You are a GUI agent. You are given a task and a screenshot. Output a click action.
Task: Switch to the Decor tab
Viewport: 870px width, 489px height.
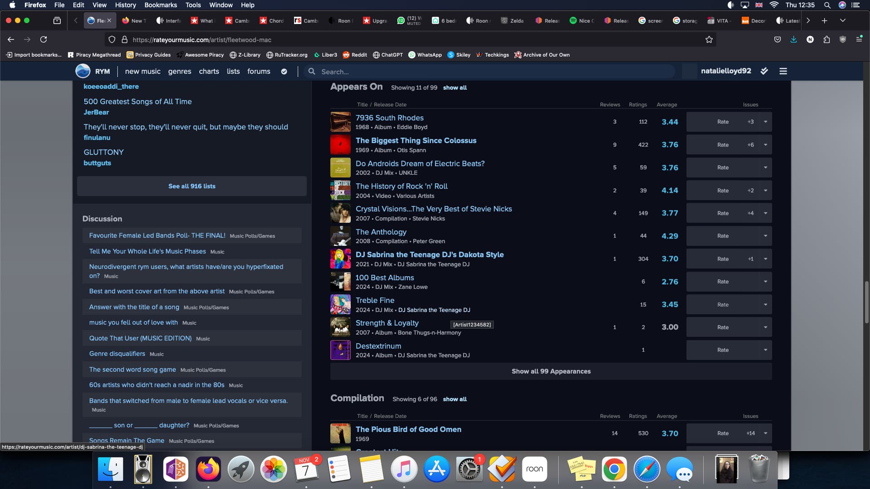pyautogui.click(x=754, y=20)
